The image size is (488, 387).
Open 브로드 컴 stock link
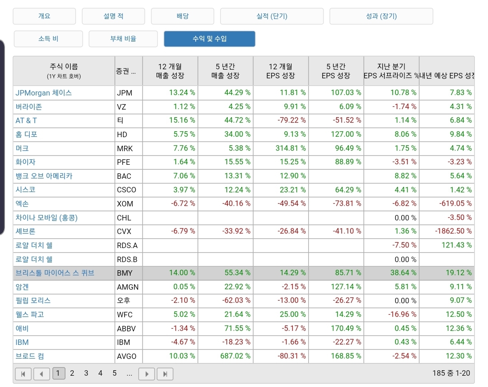[29, 356]
